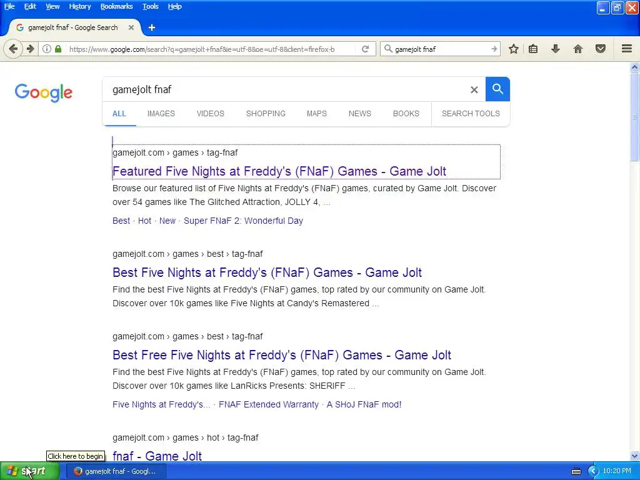Image resolution: width=640 pixels, height=480 pixels.
Task: Switch to the SHOPPING tab
Action: click(x=266, y=114)
